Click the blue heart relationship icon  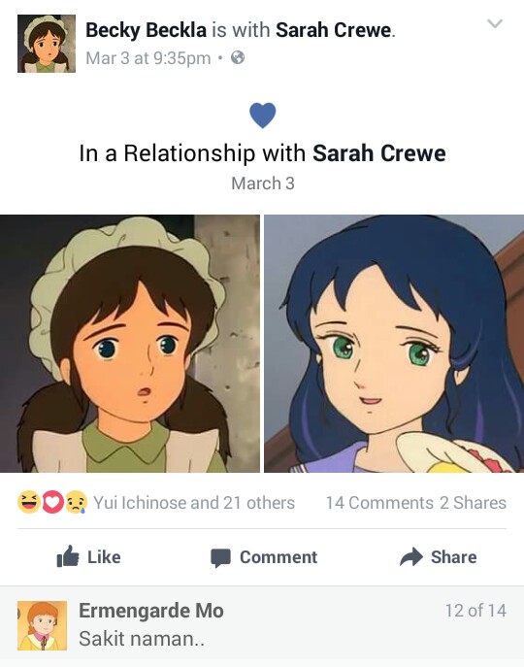tap(262, 116)
